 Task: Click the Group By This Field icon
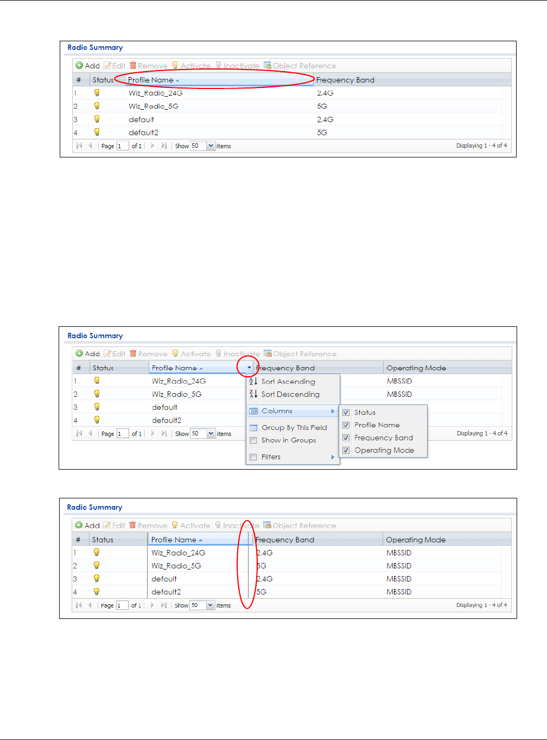[x=253, y=427]
